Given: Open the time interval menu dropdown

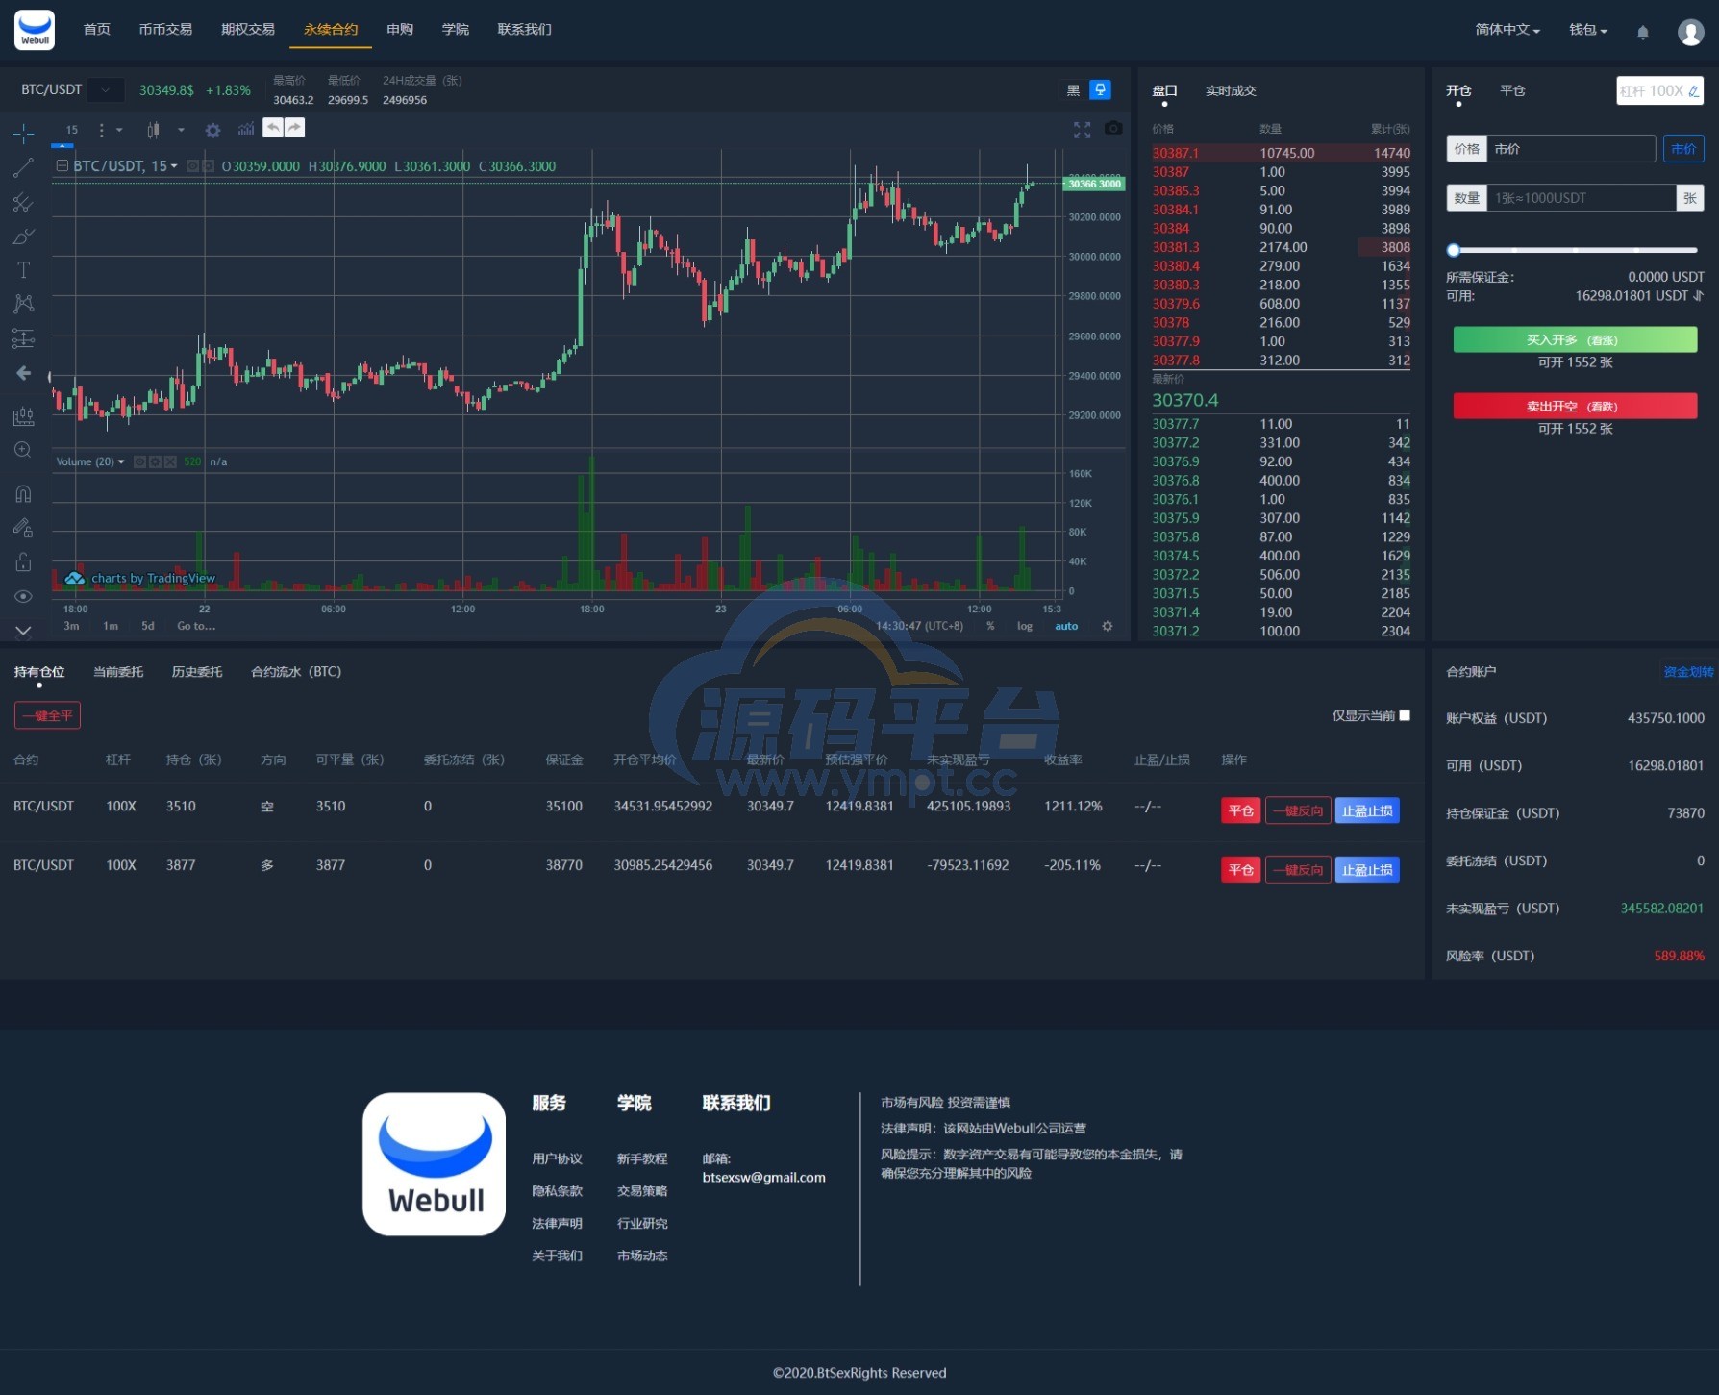Looking at the screenshot, I should coord(119,130).
